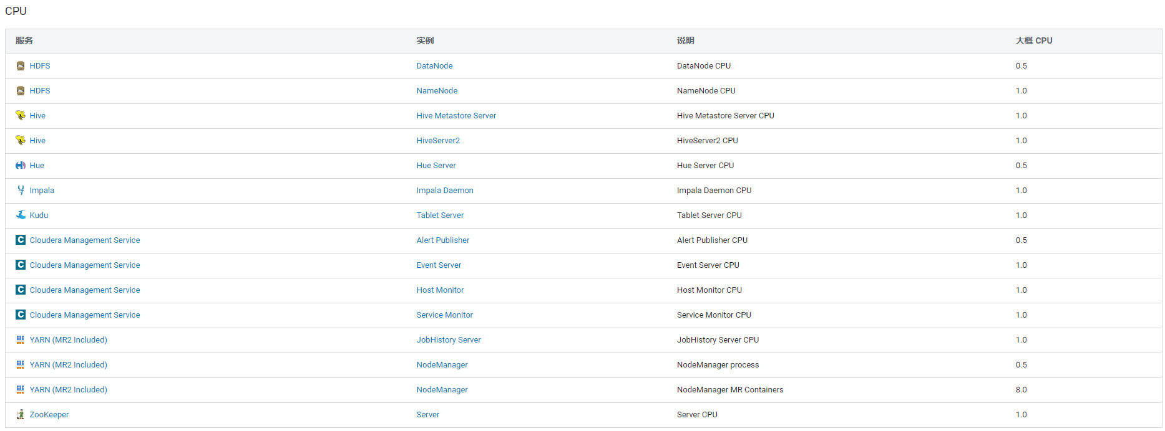Click the 1.0 CPU value for Event Server

[1021, 265]
